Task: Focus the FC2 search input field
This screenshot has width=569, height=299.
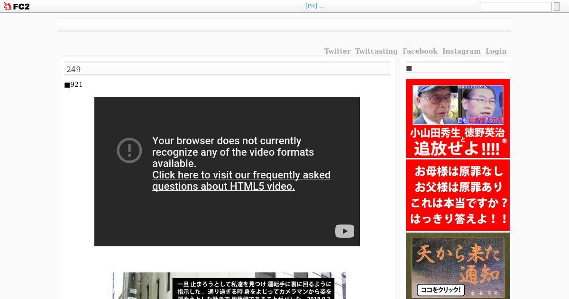Action: click(515, 7)
